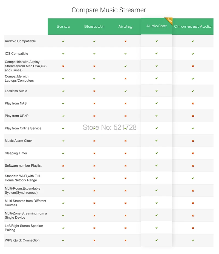This screenshot has height=254, width=219.
Task: Click Sonos check mark for Multi-Room Expandable System
Action: click(x=63, y=191)
